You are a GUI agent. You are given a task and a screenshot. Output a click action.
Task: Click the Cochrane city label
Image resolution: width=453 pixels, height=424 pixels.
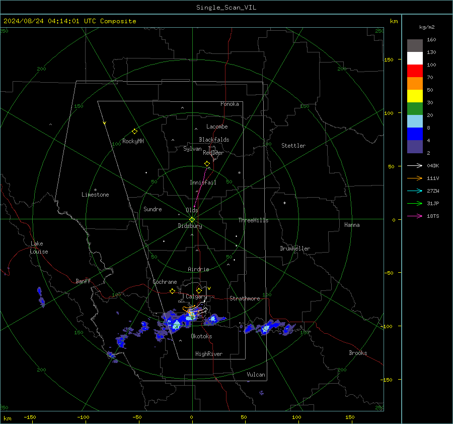click(165, 282)
